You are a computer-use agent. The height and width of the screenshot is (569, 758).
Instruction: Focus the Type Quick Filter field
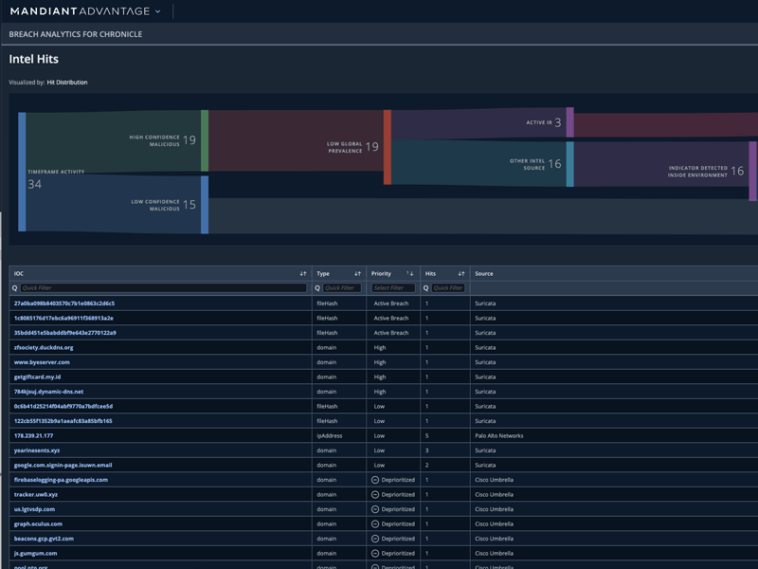tap(342, 288)
